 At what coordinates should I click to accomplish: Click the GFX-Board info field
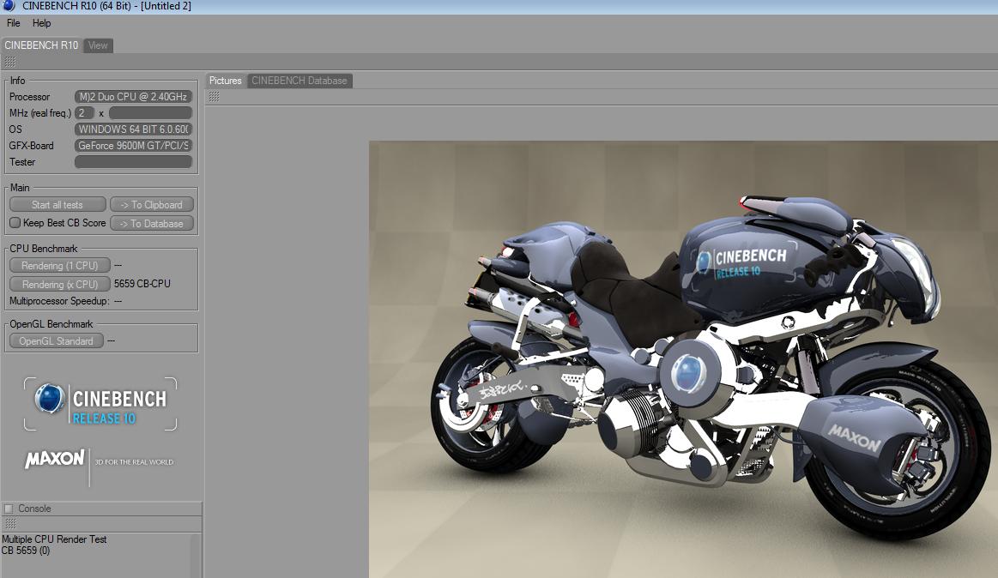tap(133, 146)
